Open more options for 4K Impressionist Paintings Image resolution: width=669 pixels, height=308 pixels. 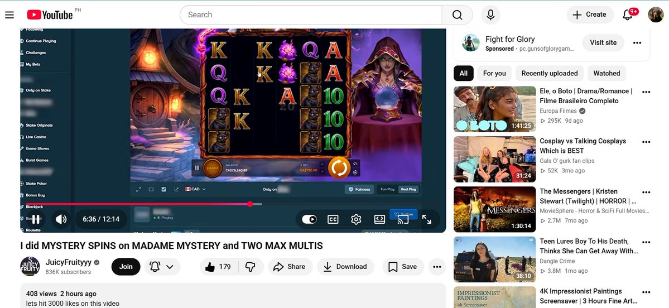[646, 292]
